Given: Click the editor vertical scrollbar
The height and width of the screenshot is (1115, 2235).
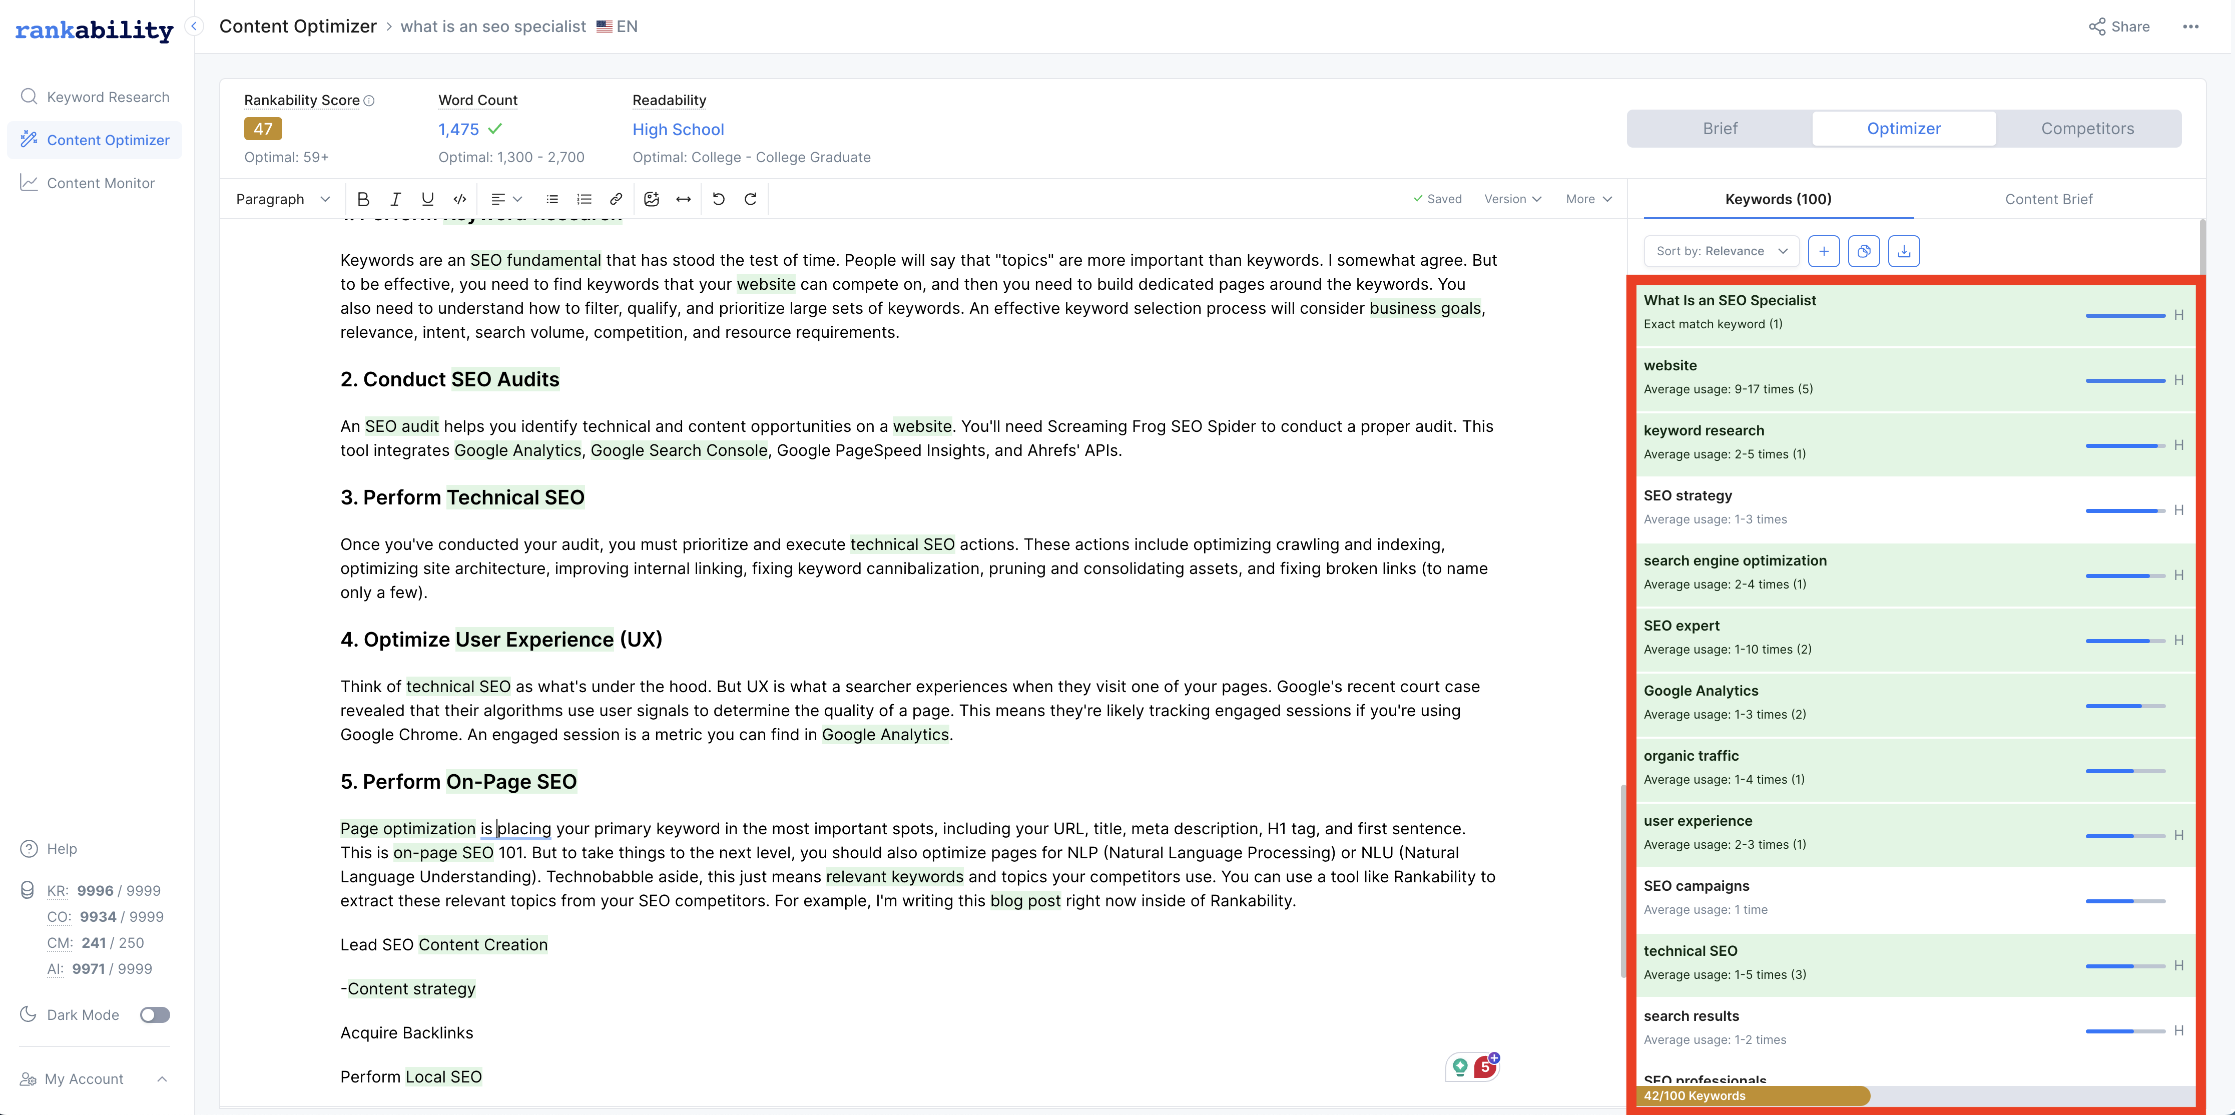Looking at the screenshot, I should coord(1623,881).
